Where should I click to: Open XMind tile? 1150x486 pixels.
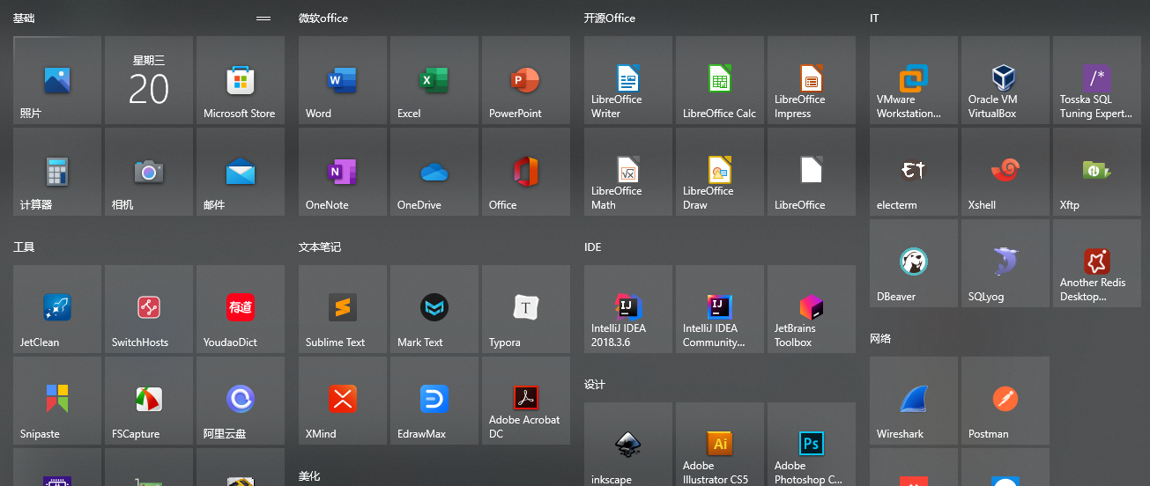tap(343, 401)
